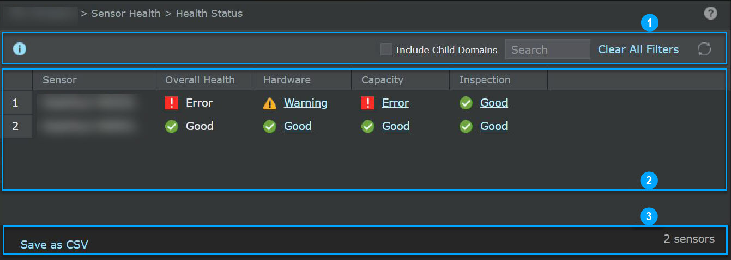
Task: Open the Hardware Warning link for sensor 1
Action: point(306,103)
